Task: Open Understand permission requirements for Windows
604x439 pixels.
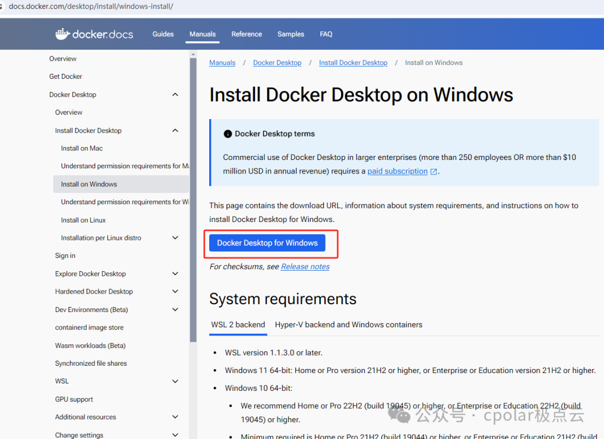Action: pyautogui.click(x=125, y=202)
